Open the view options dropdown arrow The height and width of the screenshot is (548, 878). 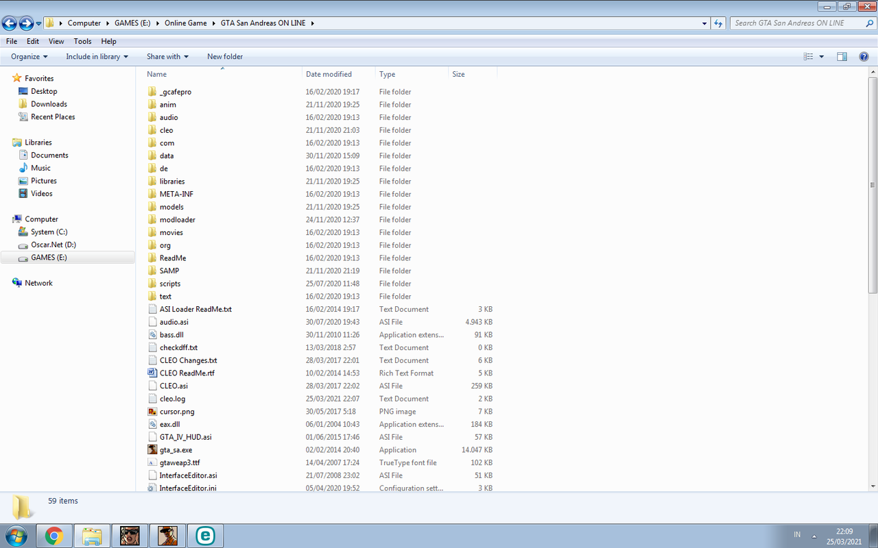tap(821, 57)
